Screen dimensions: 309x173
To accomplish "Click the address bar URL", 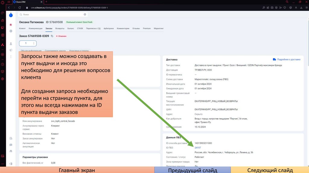I will (69, 8).
